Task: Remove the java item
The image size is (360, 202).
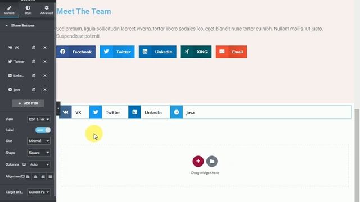Action: [x=45, y=90]
